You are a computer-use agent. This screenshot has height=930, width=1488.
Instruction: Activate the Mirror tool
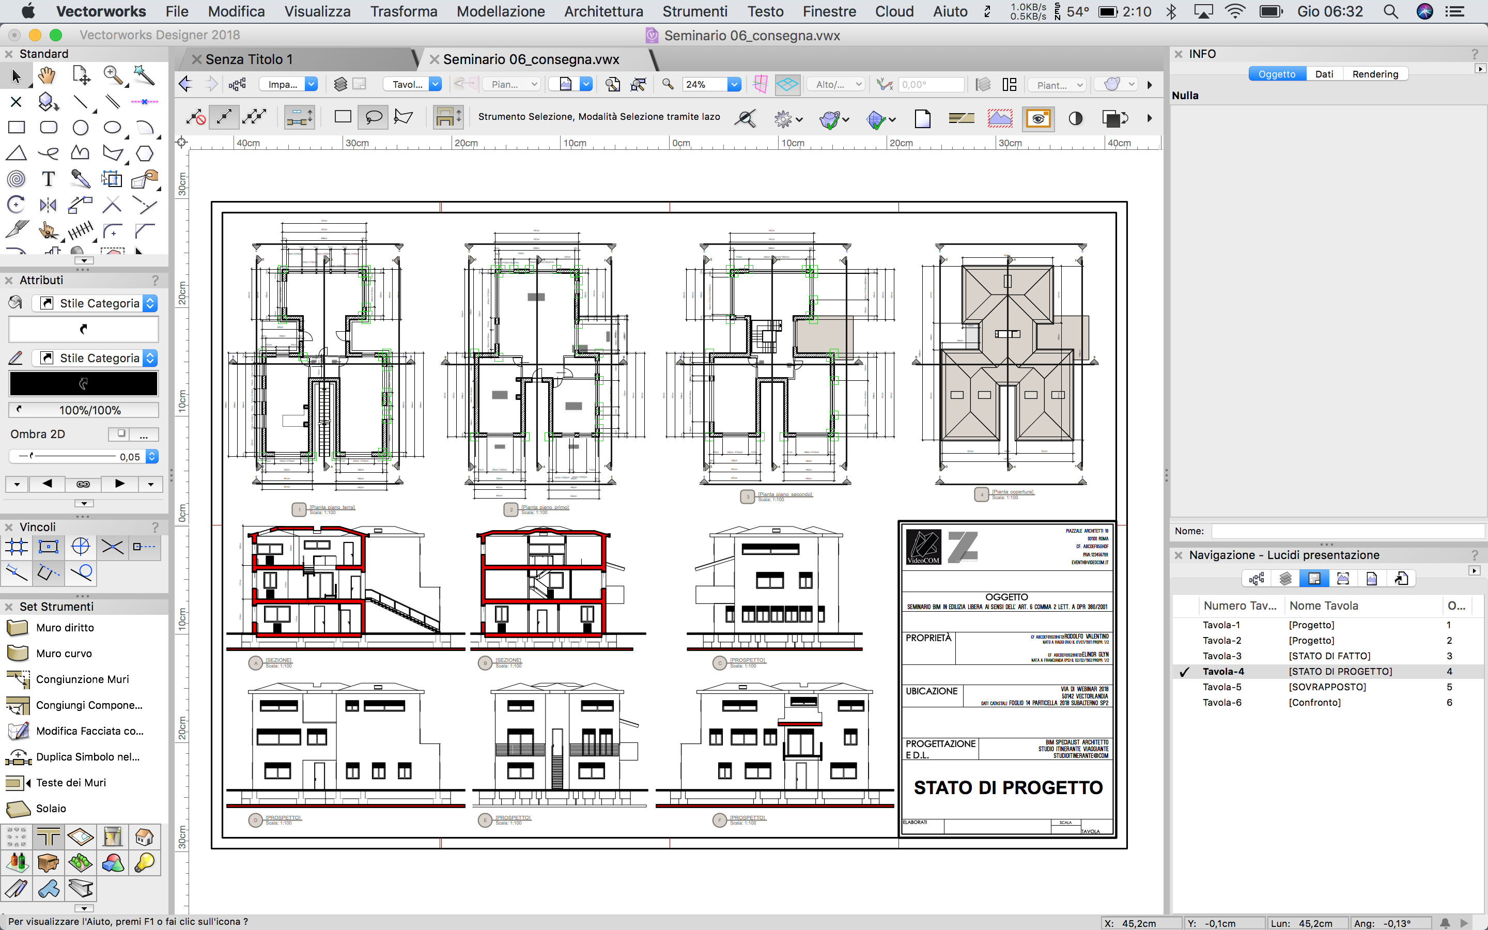(x=48, y=205)
